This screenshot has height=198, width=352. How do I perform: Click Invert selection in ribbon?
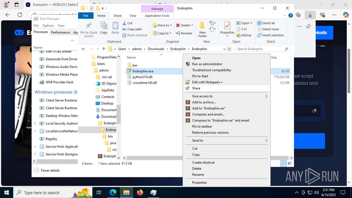[x=270, y=35]
